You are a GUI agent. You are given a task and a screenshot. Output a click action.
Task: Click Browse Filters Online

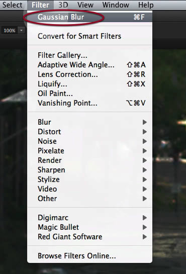(x=90, y=256)
